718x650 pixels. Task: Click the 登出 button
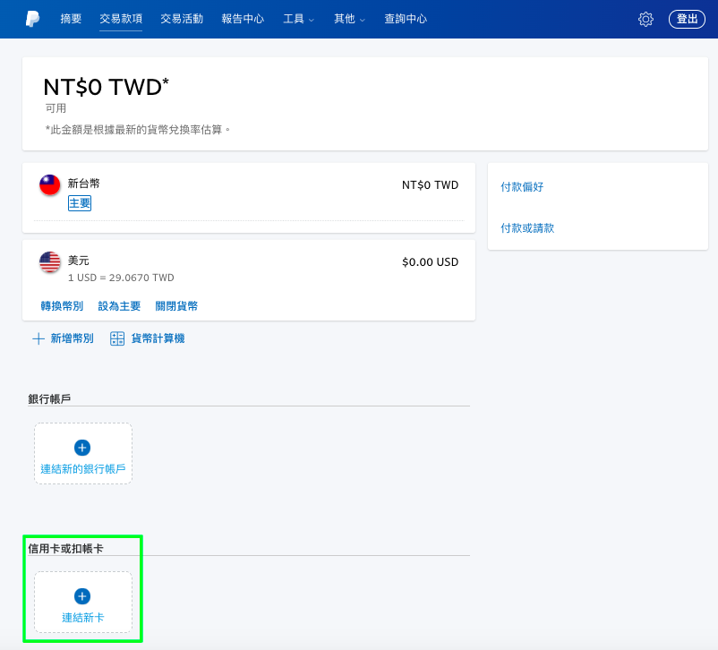[x=687, y=19]
